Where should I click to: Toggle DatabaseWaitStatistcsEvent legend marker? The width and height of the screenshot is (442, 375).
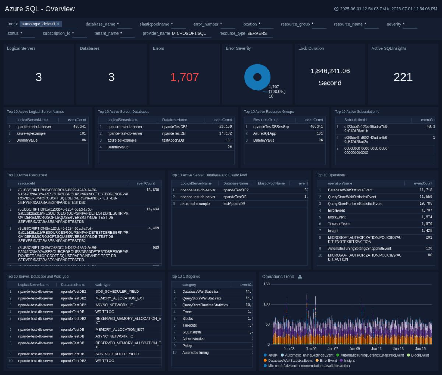pyautogui.click(x=265, y=361)
